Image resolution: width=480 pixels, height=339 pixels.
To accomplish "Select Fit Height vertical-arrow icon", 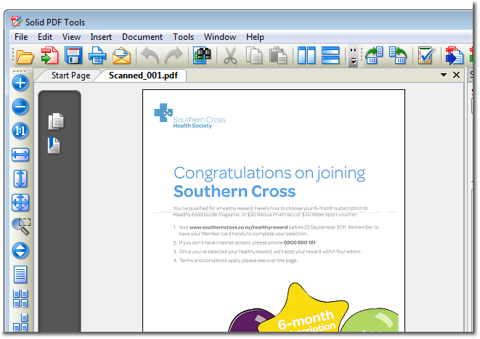I will [x=20, y=179].
